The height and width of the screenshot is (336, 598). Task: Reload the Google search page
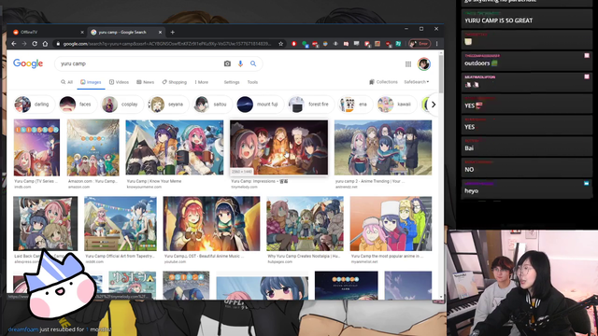pyautogui.click(x=35, y=44)
